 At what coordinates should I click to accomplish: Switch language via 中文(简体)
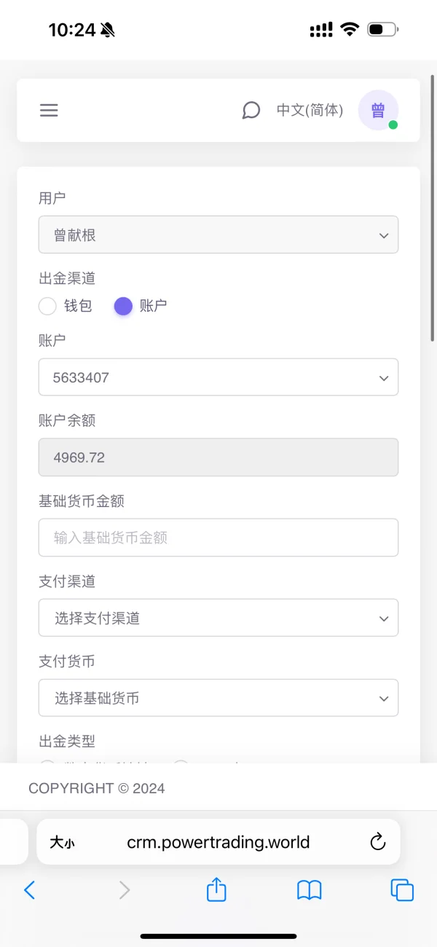pos(310,111)
